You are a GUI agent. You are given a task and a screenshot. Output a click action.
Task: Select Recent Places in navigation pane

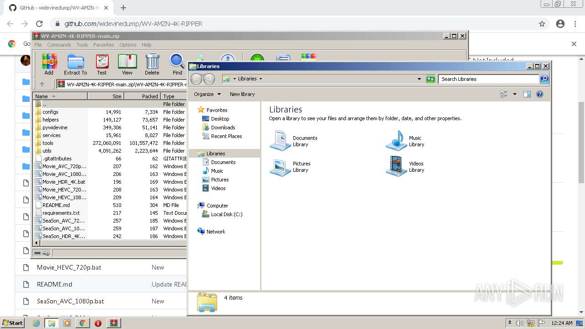(226, 136)
